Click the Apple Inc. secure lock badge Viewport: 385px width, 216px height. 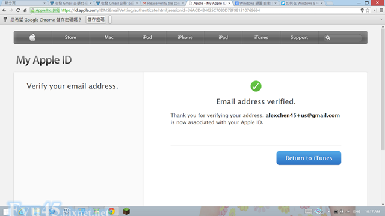point(45,10)
